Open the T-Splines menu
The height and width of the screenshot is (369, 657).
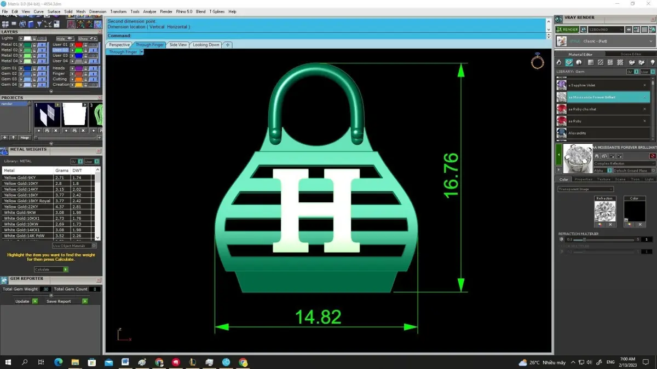click(x=217, y=11)
